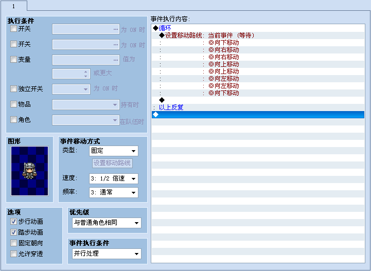Open the 速度 dropdown showing 1/2 倍速
Screen dimensions: 371x271
[114, 178]
